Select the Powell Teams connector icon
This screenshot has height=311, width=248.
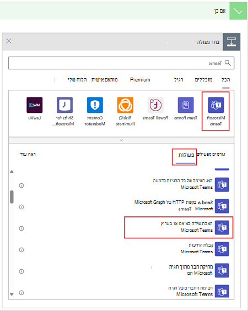point(155,105)
